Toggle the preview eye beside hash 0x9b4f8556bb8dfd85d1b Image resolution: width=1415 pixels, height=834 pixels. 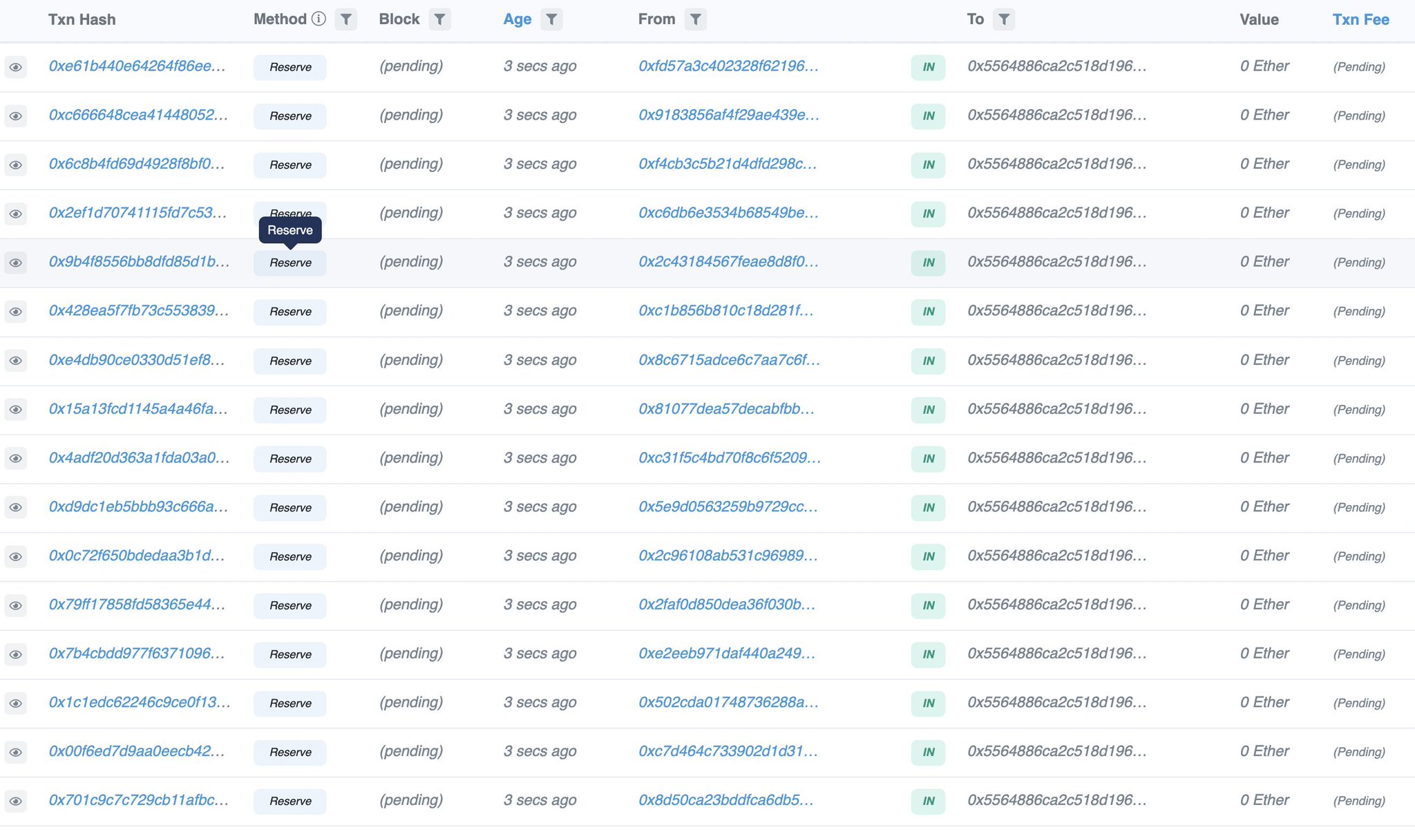pos(16,263)
